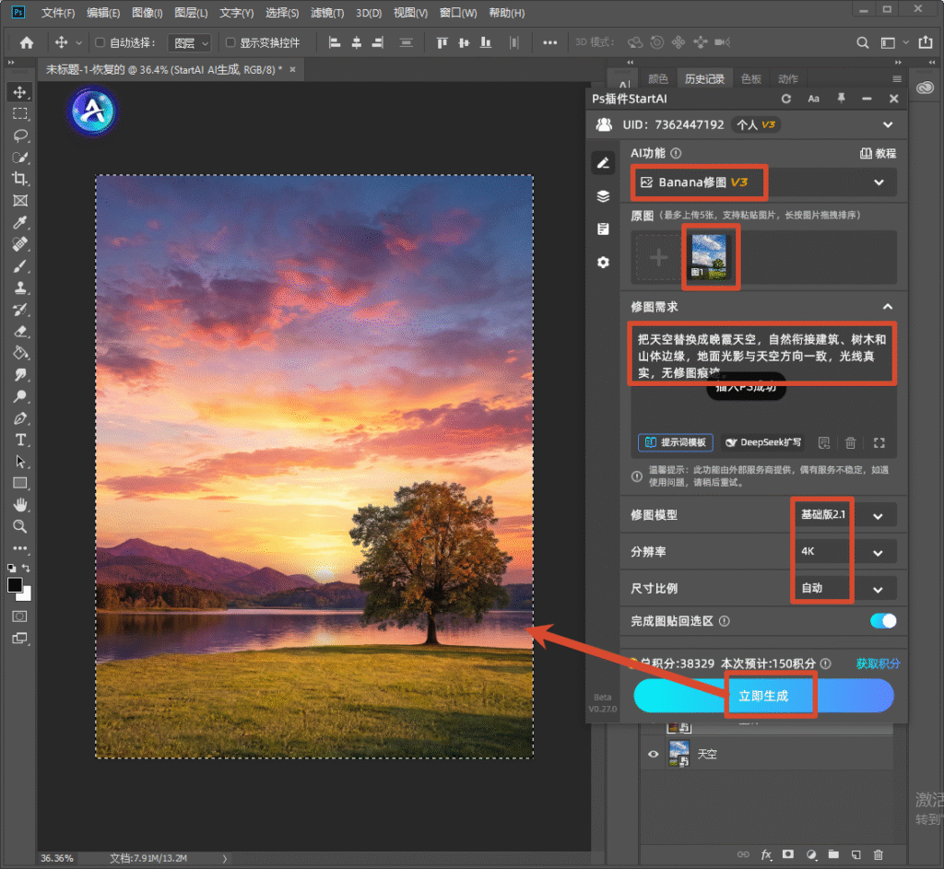Pin the StartAI plugin panel

[841, 98]
